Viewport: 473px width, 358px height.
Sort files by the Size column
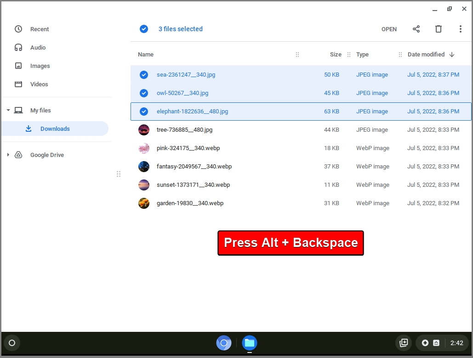[336, 54]
